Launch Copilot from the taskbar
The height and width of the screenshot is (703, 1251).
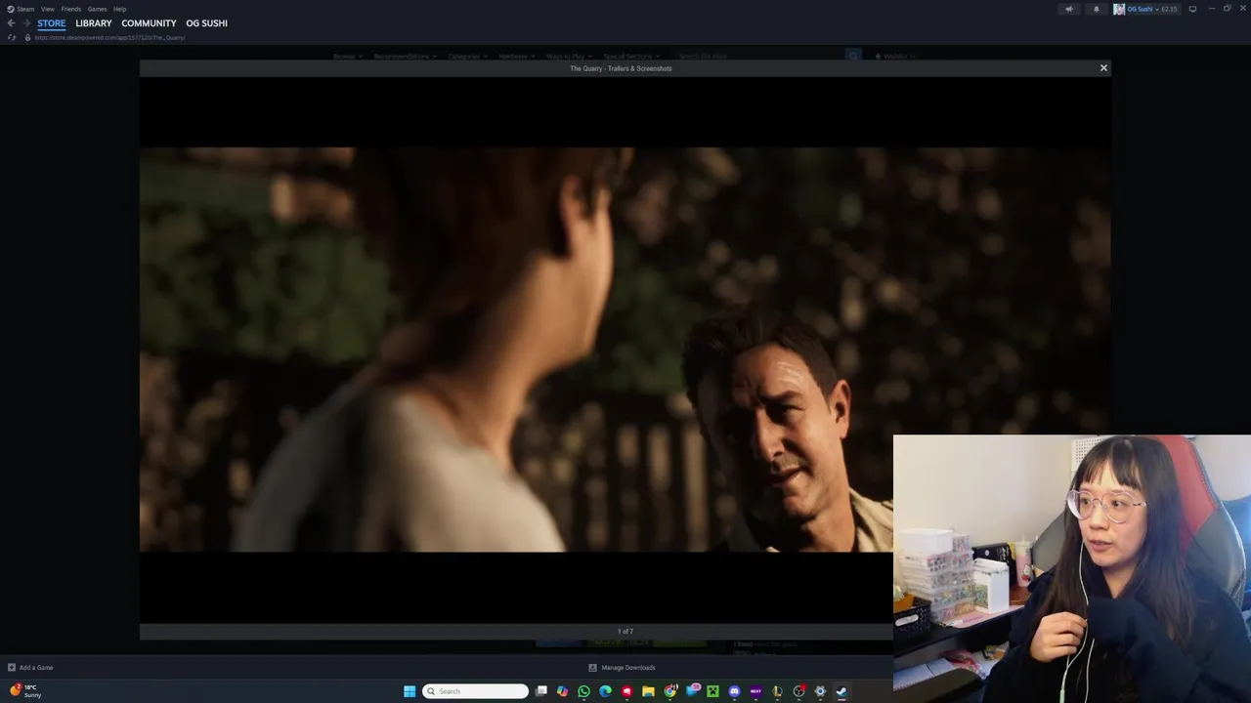click(562, 691)
